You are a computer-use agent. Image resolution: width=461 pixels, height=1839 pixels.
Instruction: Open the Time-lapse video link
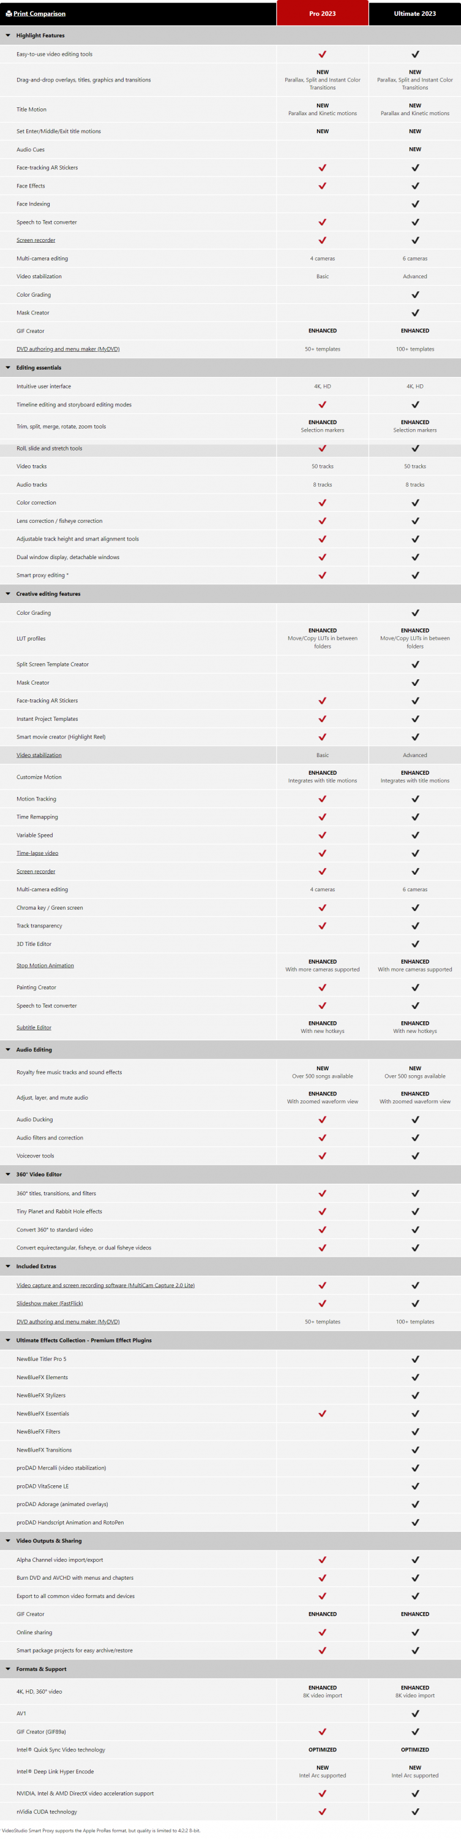point(37,853)
